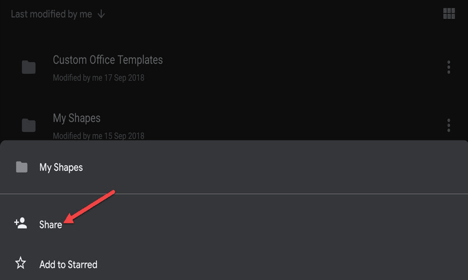Toggle the star outline icon
The height and width of the screenshot is (280, 468).
(x=21, y=263)
